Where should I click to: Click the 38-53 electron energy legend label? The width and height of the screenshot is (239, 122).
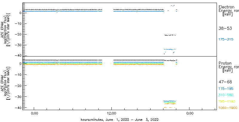[225, 28]
